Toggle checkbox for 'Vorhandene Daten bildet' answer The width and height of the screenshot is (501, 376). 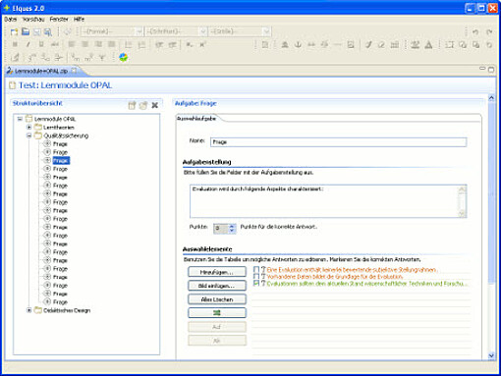tap(256, 276)
